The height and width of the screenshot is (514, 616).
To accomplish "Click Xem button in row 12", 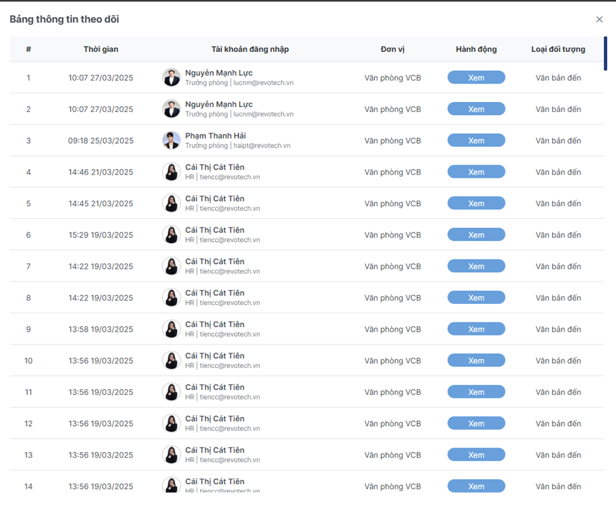I will point(476,423).
